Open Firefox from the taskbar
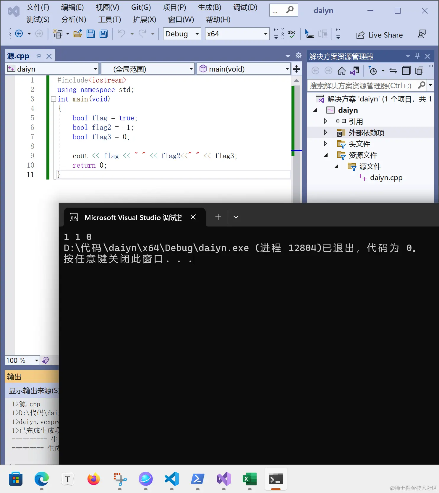 click(94, 479)
